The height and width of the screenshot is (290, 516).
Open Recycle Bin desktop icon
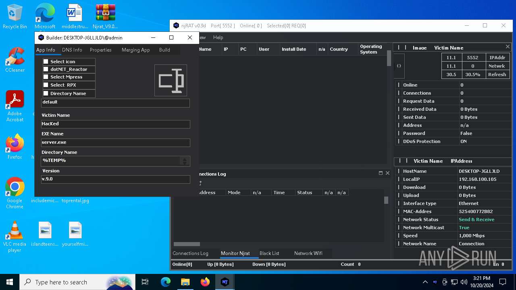15,17
